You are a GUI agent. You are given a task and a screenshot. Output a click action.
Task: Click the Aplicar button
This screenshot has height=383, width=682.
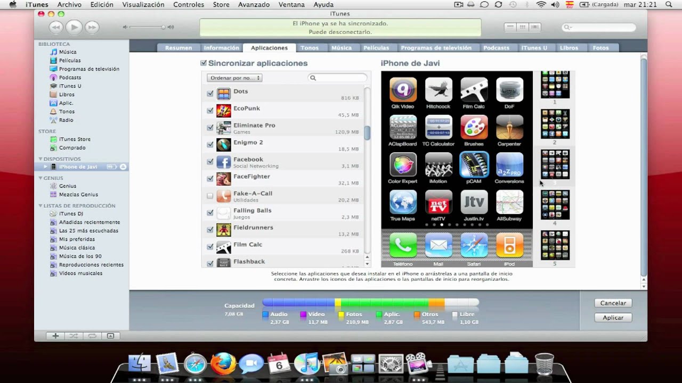[x=613, y=318]
